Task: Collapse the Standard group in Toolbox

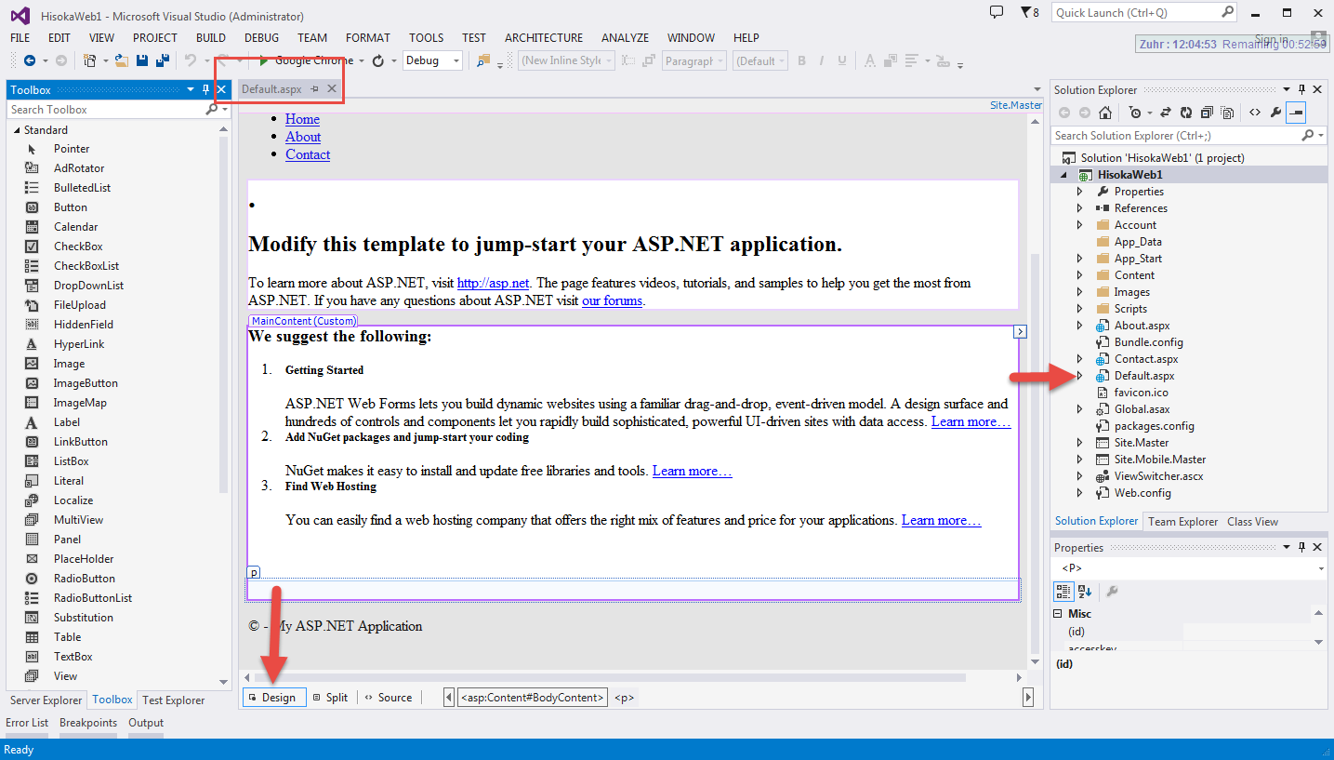Action: [17, 130]
